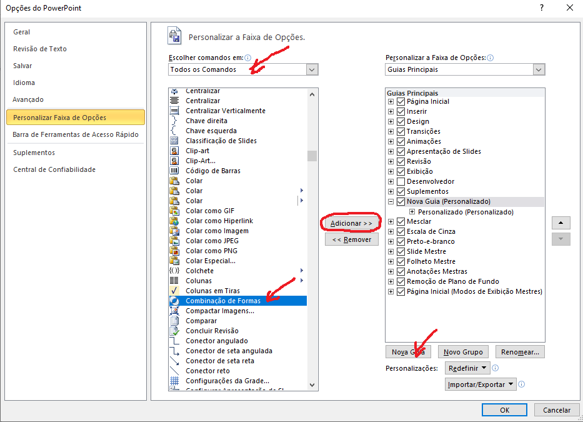Click the Renomear... button

(x=520, y=352)
